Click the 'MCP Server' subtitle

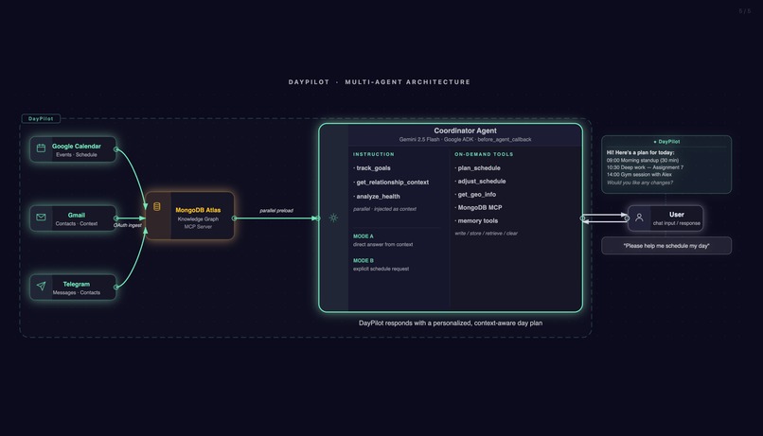point(198,226)
